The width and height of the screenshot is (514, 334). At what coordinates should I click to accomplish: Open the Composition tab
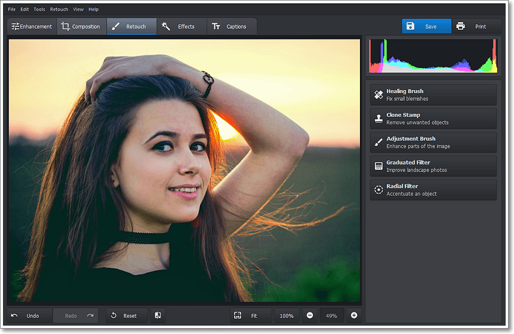point(81,26)
